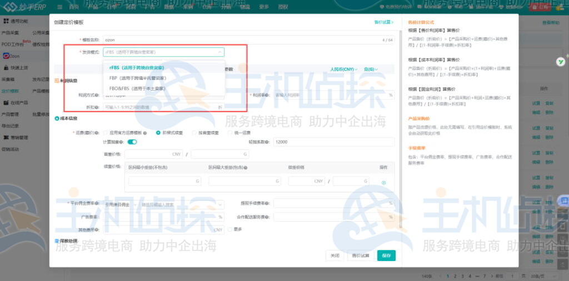Open the 人民币(CNY) currency dropdown
Screen dimensions: 569x281
click(x=343, y=69)
